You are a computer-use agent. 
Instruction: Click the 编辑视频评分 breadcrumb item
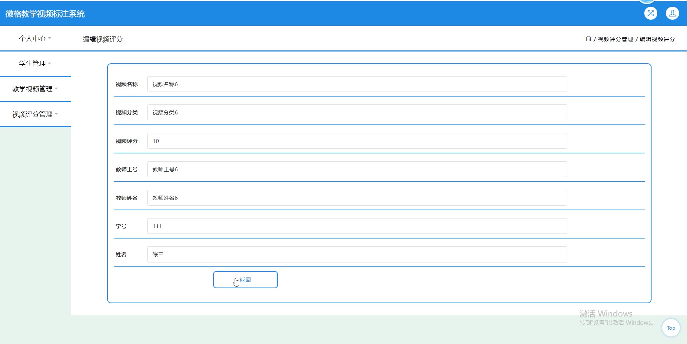point(657,39)
